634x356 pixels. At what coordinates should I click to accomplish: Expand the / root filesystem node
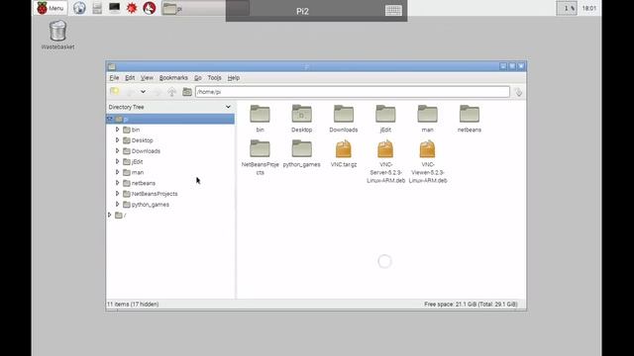tap(110, 216)
